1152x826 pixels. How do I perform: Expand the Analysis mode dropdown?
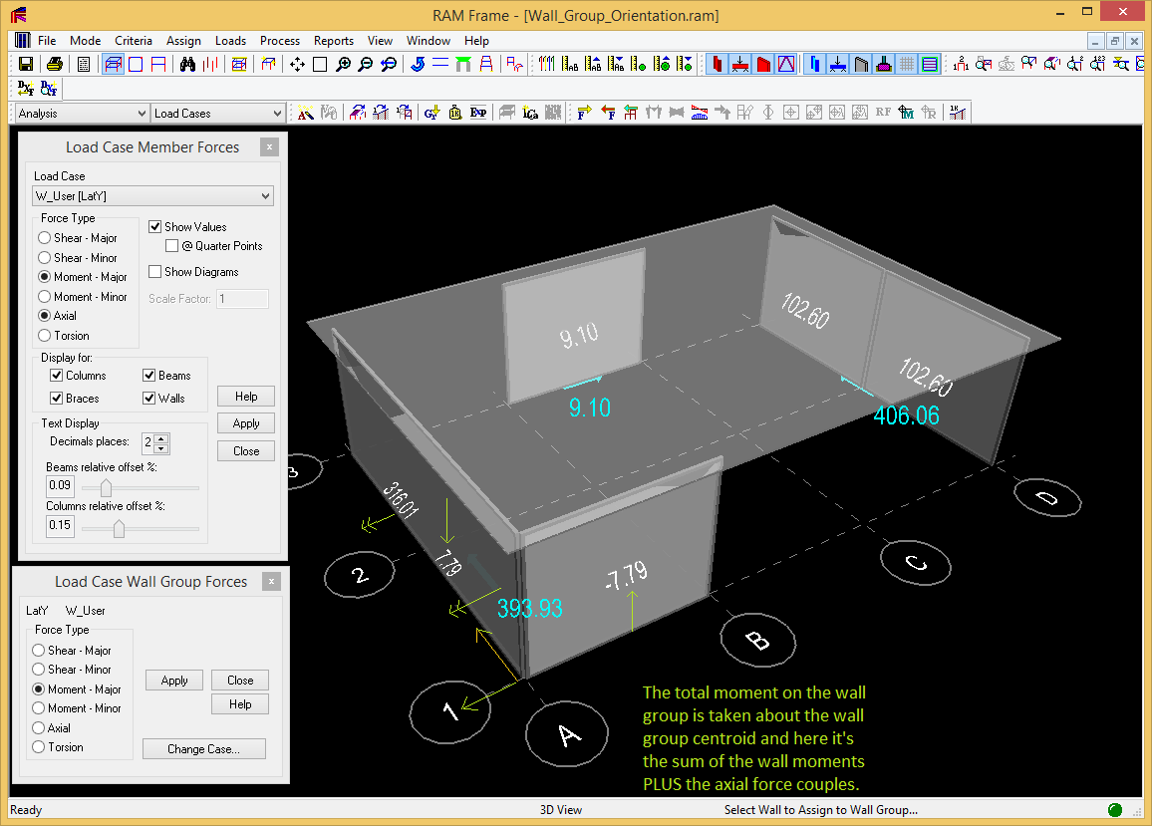[x=81, y=114]
